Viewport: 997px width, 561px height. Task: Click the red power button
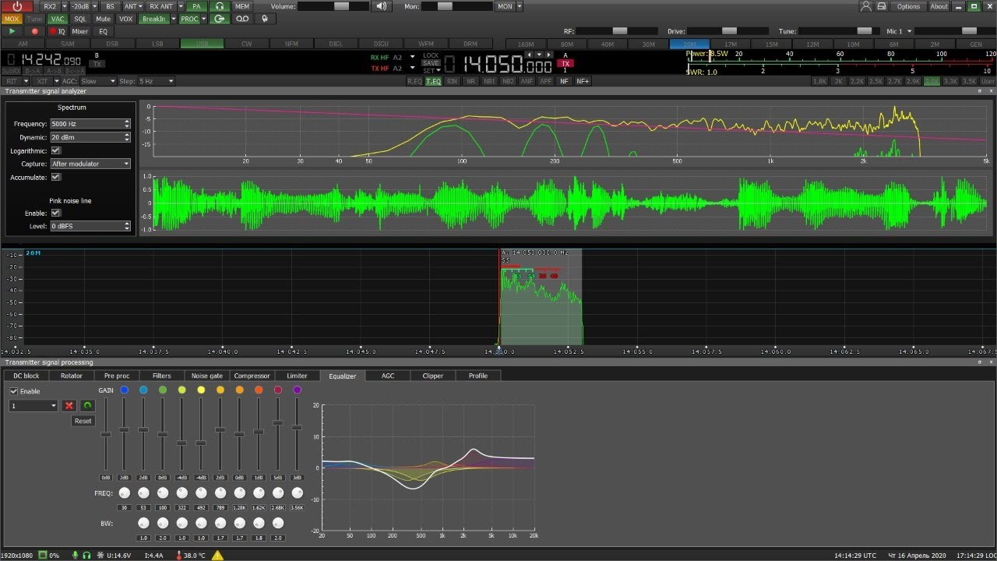tap(18, 6)
